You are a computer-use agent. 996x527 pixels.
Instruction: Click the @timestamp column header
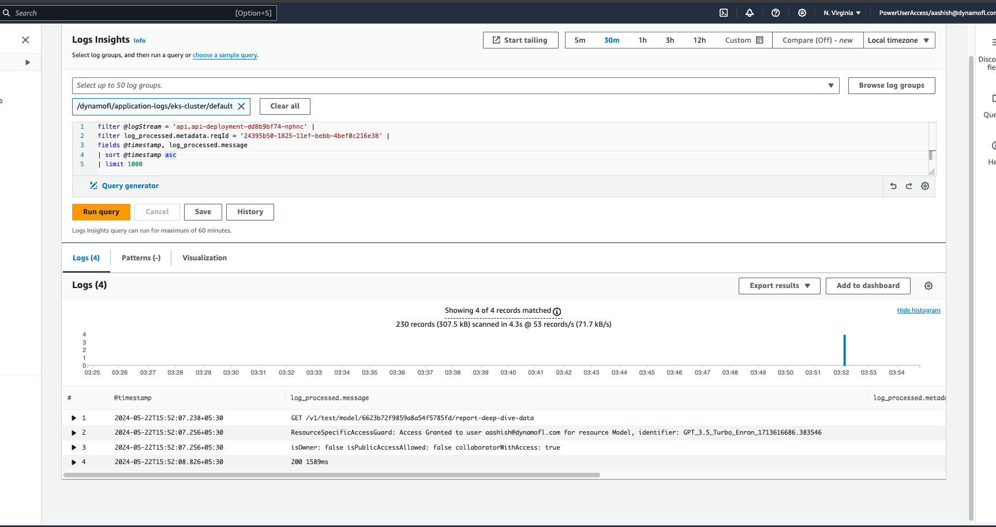(x=133, y=398)
